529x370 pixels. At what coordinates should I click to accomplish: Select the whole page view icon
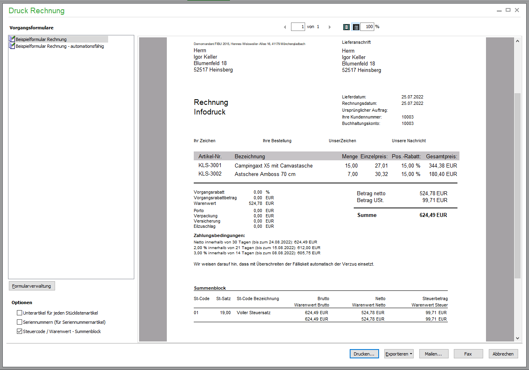click(x=347, y=27)
